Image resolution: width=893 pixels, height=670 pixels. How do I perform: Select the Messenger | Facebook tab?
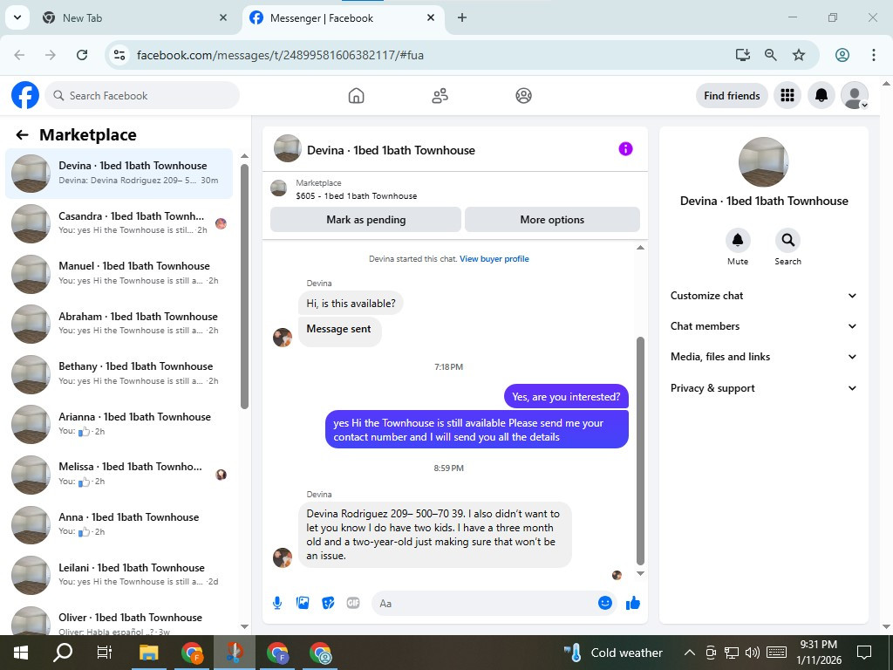pos(342,17)
